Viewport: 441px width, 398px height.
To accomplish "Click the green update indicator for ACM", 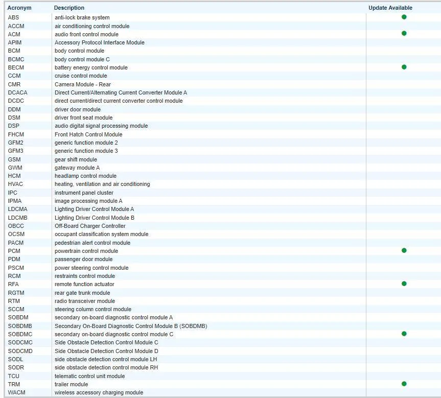I will [x=404, y=34].
